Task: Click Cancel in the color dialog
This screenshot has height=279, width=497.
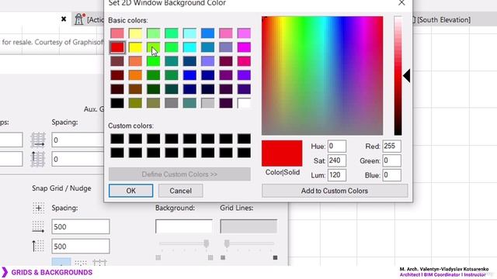Action: pyautogui.click(x=180, y=191)
